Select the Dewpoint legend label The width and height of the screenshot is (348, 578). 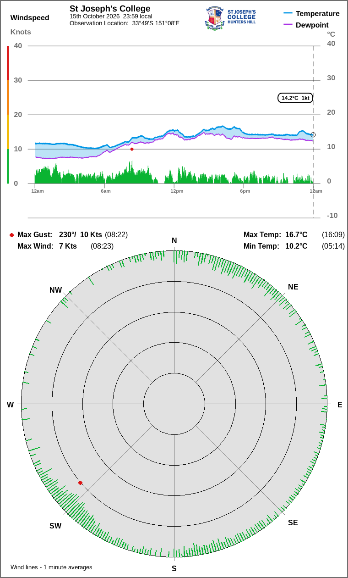[x=312, y=25]
